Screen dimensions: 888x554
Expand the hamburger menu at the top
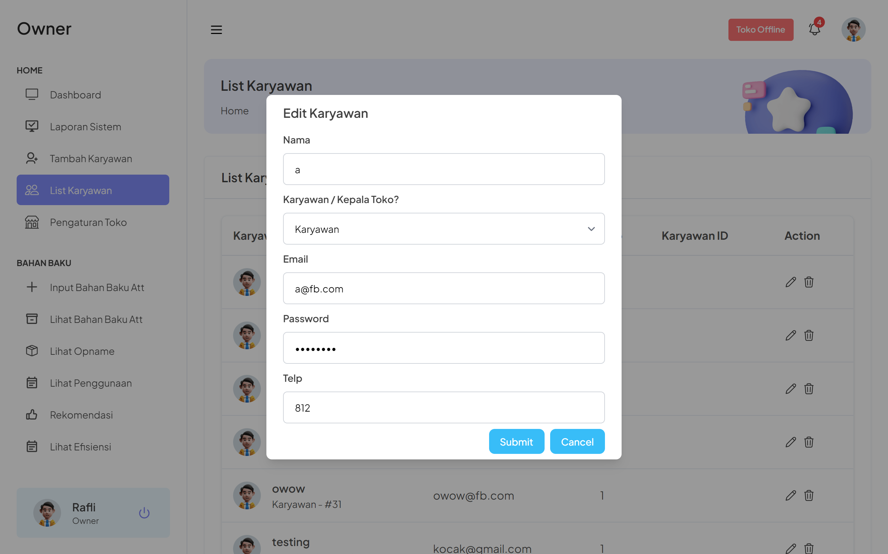[216, 29]
